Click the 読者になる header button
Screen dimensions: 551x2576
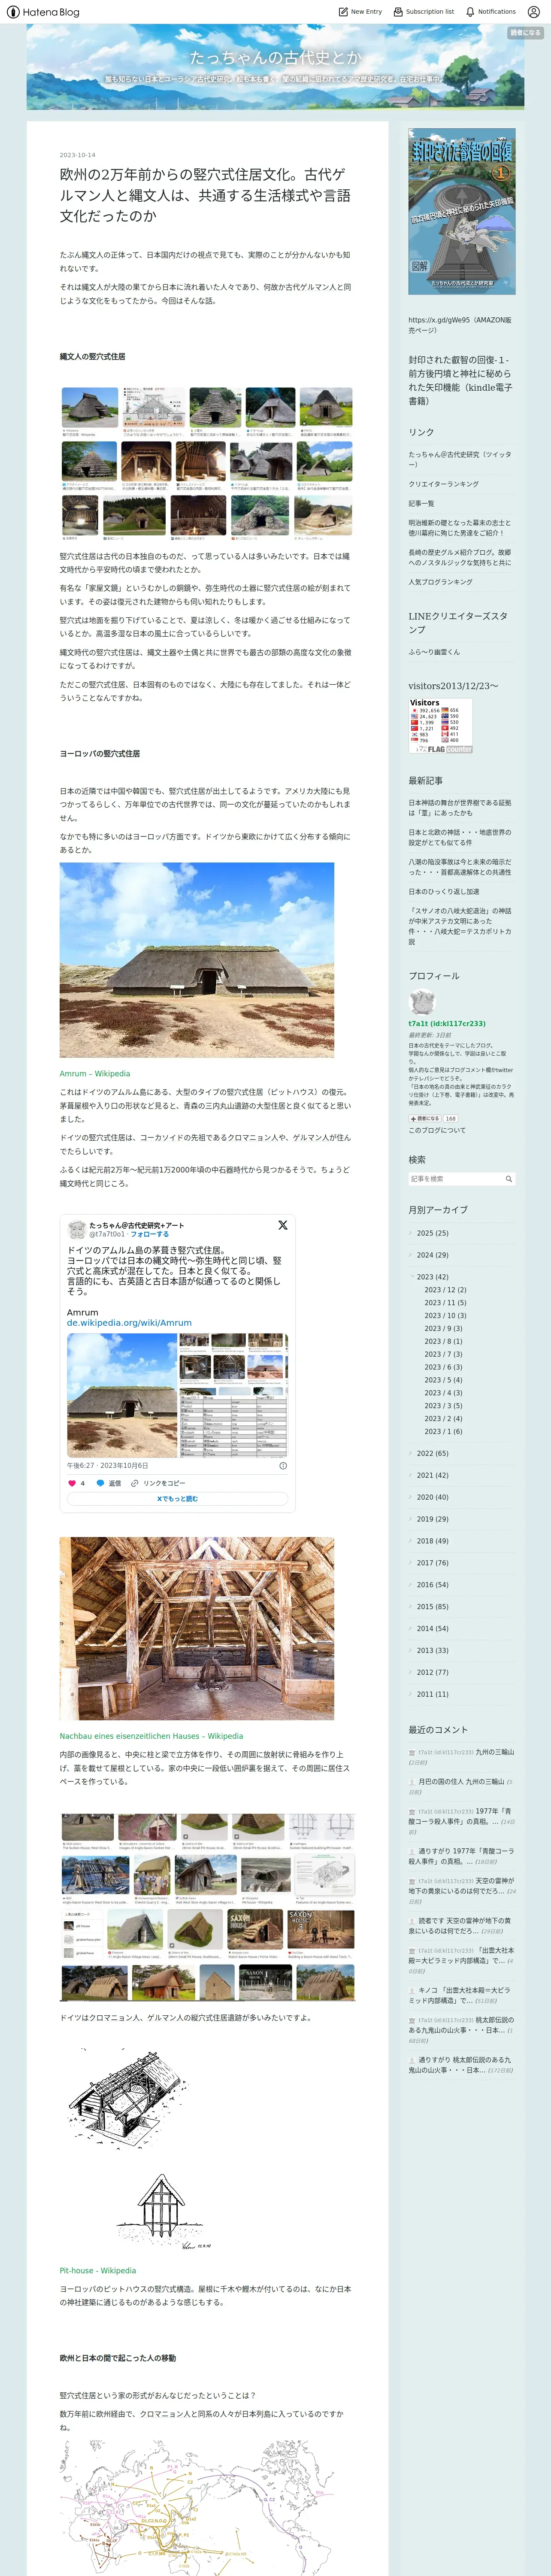[x=525, y=33]
